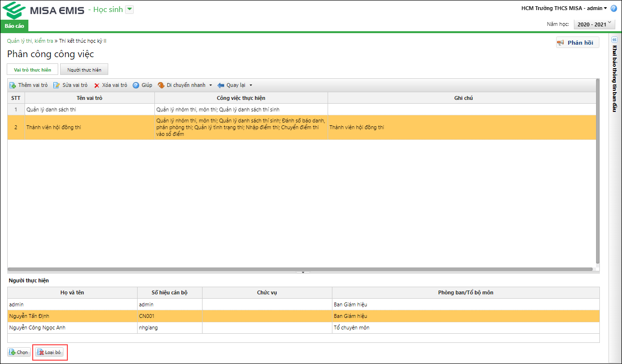Click the Số hiệu cán bộ column header

[x=169, y=292]
